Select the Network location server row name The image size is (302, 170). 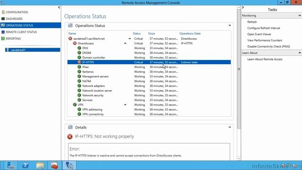tap(97, 91)
